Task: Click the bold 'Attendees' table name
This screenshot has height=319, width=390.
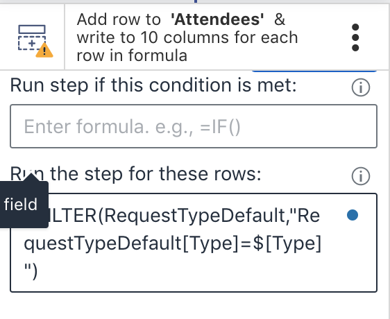Action: coord(217,19)
